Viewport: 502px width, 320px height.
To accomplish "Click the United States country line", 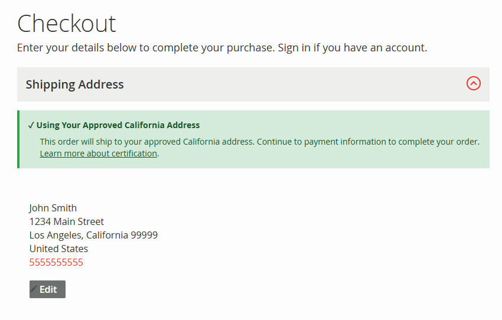I will click(58, 249).
